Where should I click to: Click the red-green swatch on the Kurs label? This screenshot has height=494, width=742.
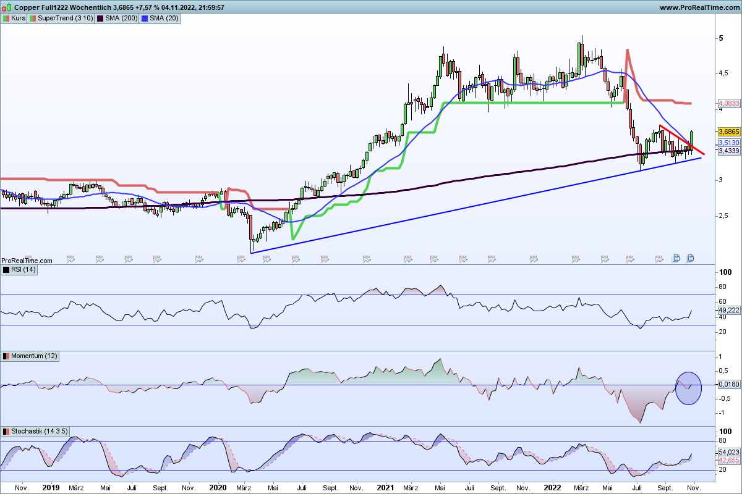[x=6, y=19]
